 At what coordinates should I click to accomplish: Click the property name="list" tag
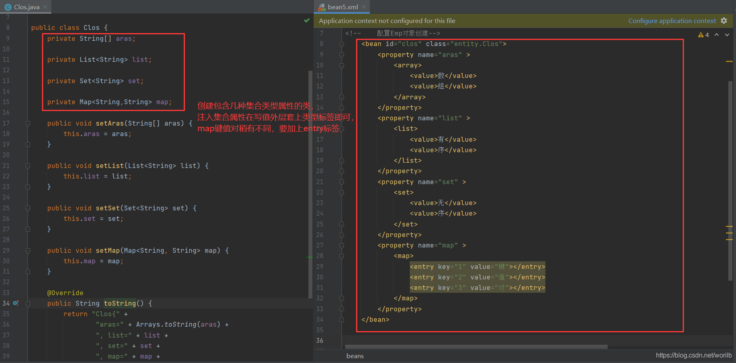[424, 118]
